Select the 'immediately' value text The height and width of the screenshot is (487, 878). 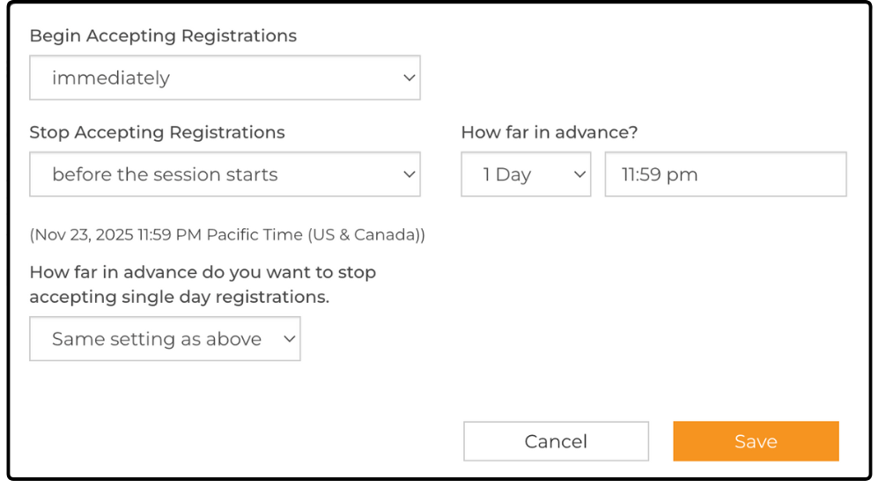point(111,78)
